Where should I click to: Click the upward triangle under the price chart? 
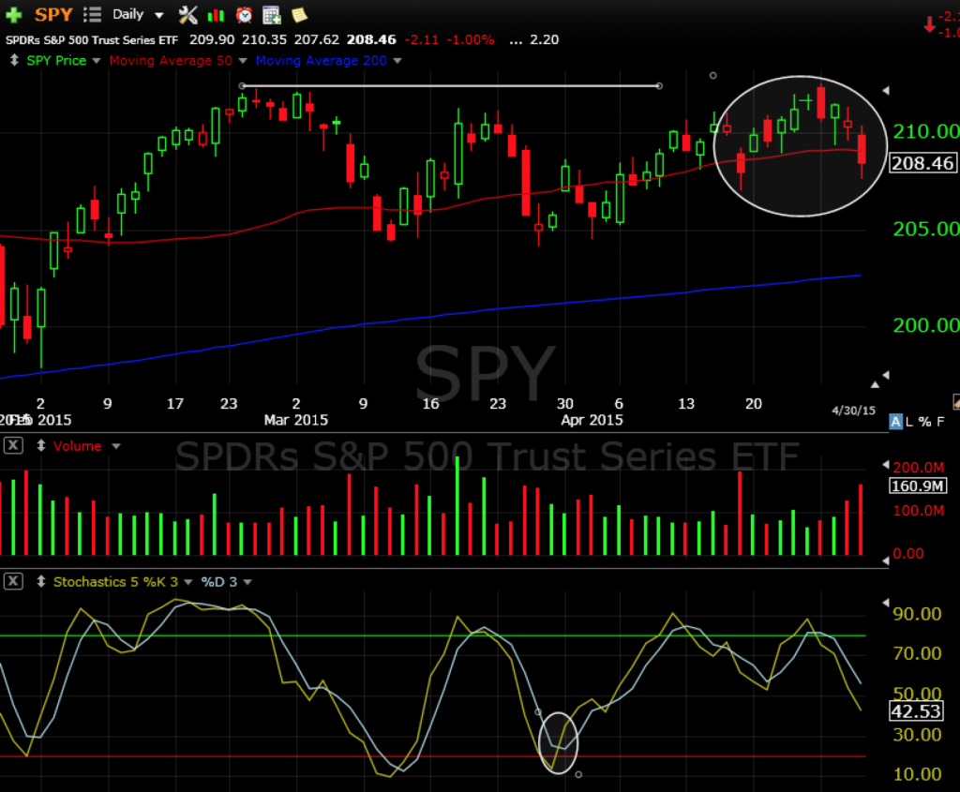tap(875, 384)
